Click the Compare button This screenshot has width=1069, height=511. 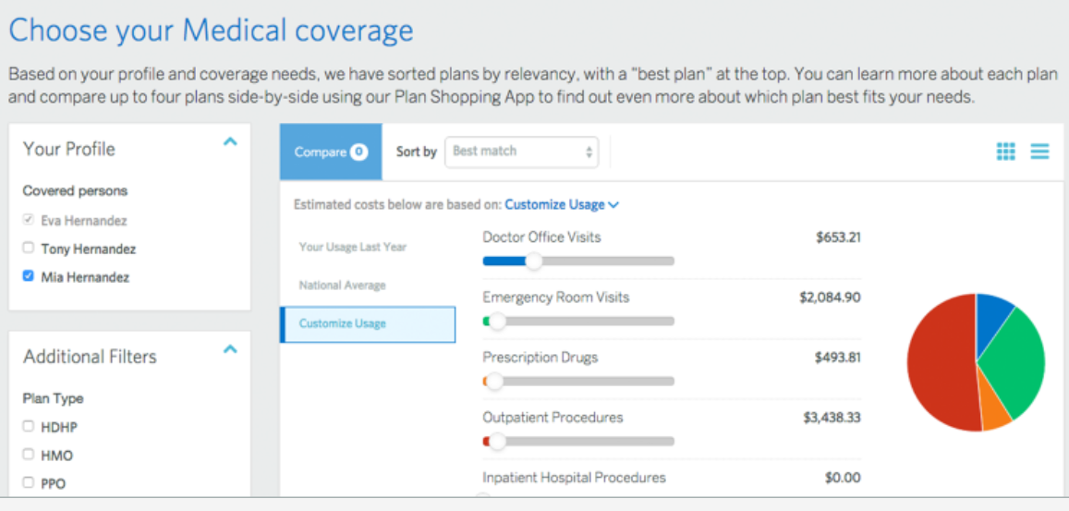click(330, 152)
